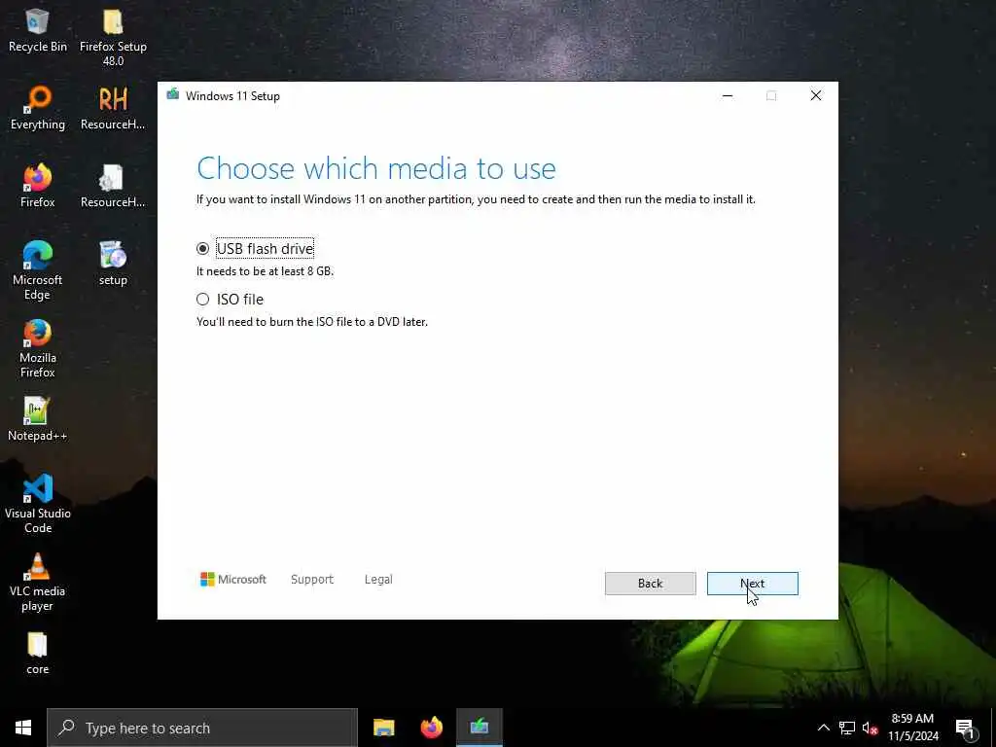
Task: Click the Windows 11 Setup title icon
Action: (x=173, y=95)
